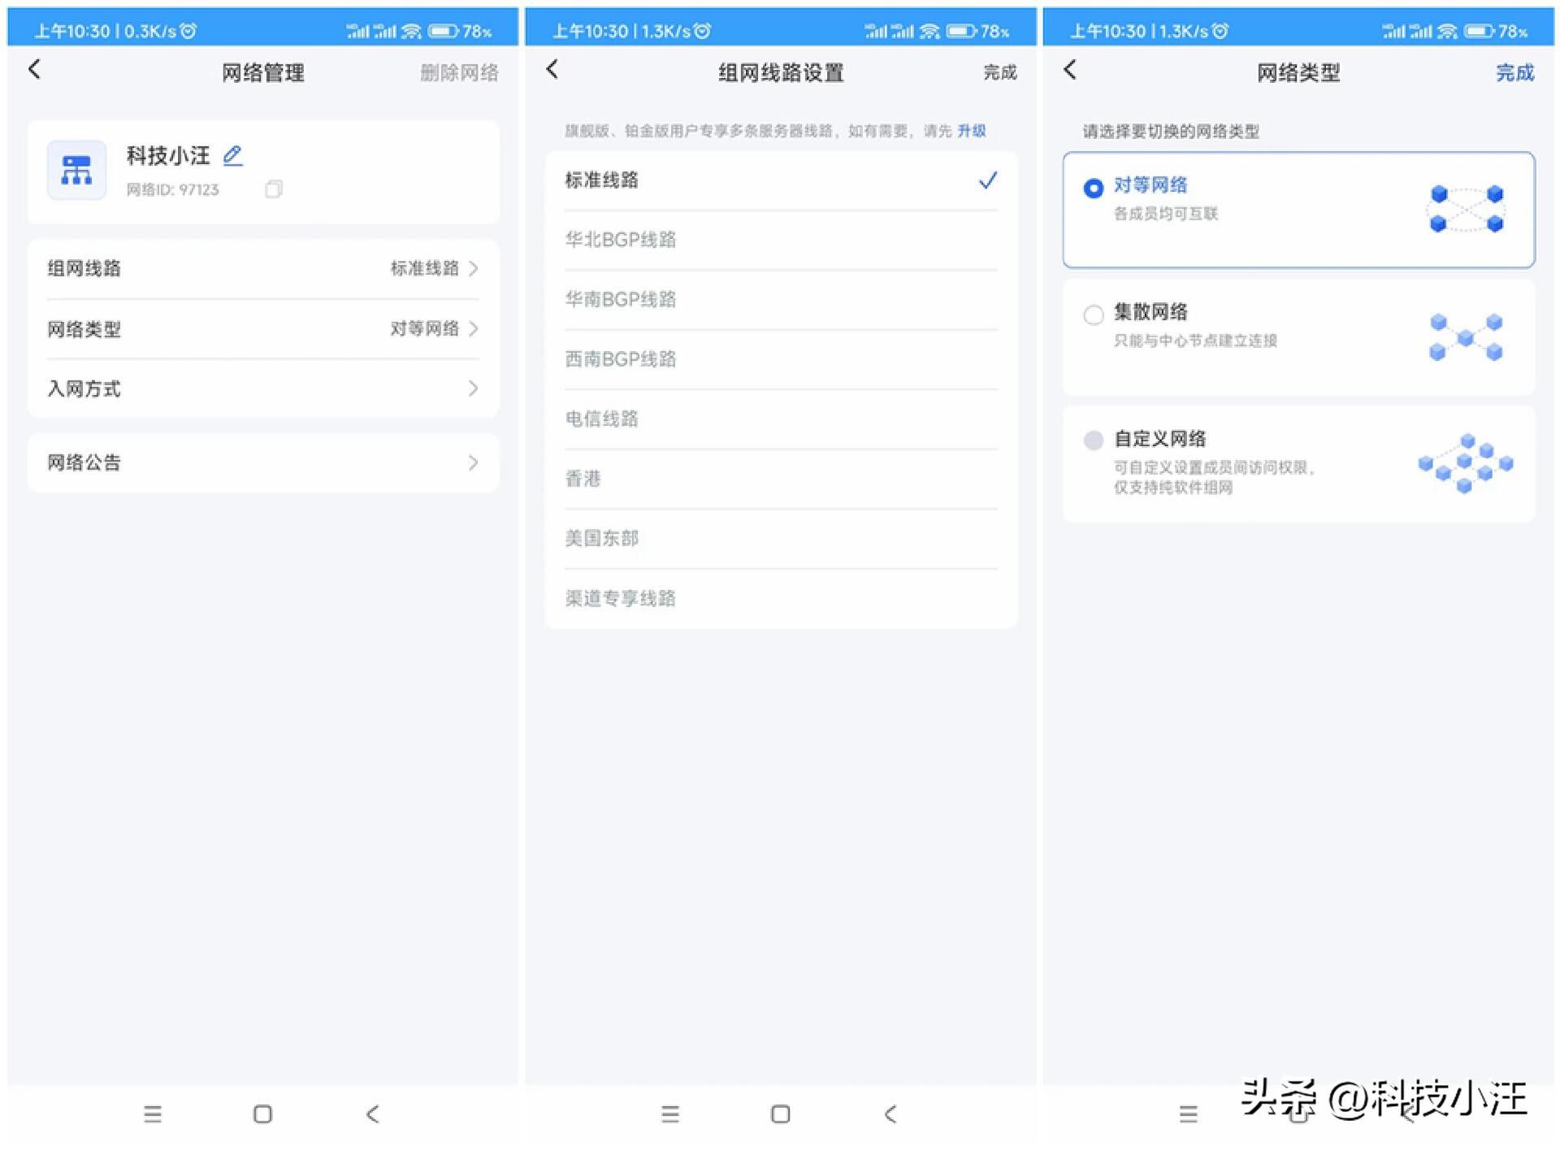Open 网络类型 setting row chevron
1560x1150 pixels.
[x=473, y=328]
